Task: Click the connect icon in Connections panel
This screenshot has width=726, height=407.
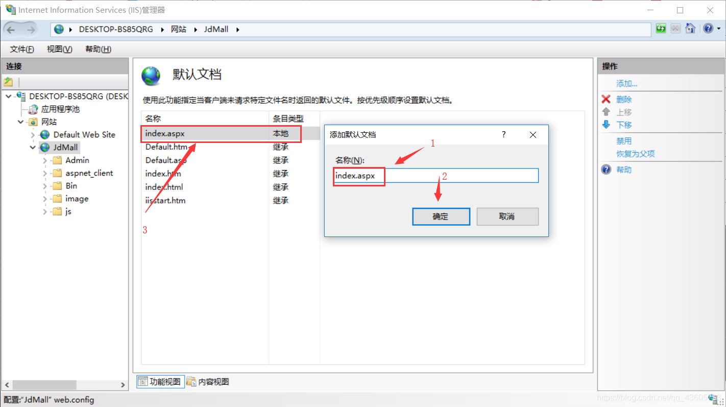Action: (x=8, y=82)
